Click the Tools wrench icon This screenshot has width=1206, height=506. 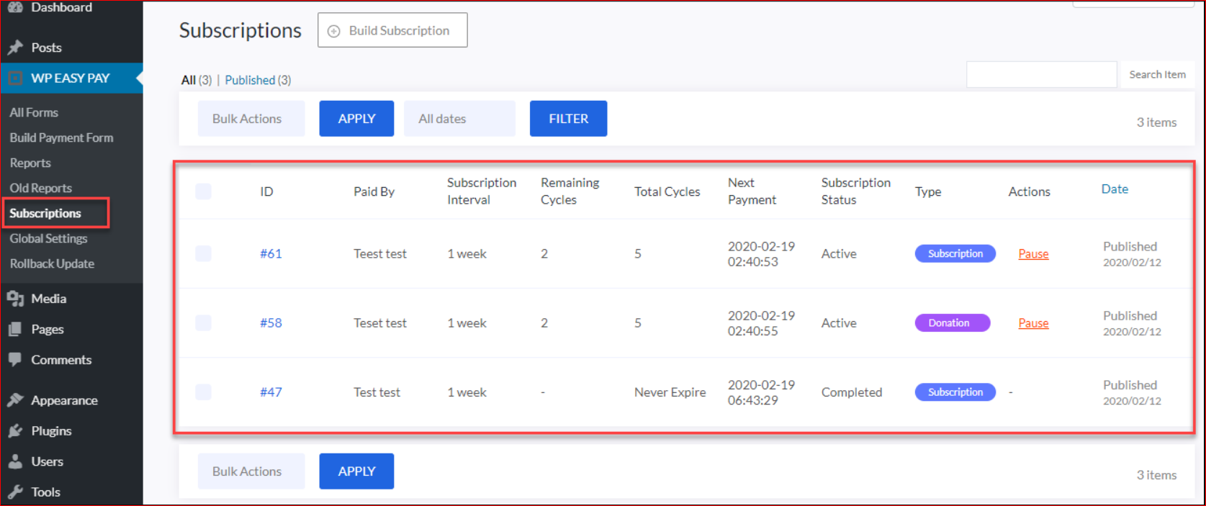pyautogui.click(x=15, y=492)
